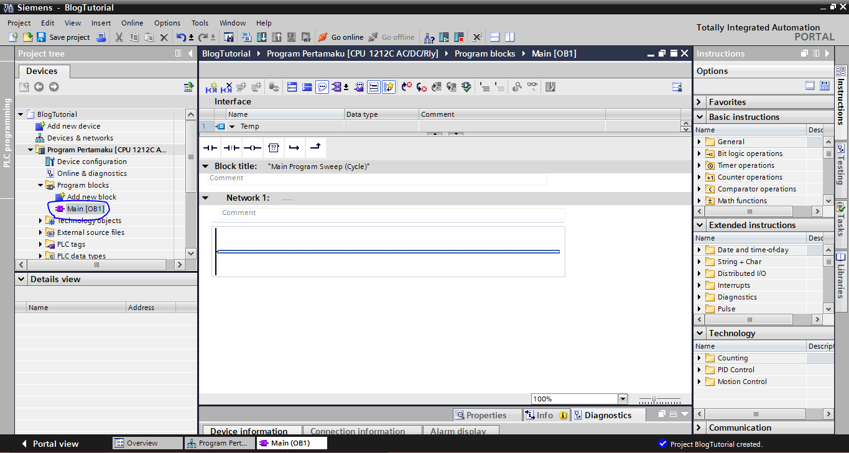849x453 pixels.
Task: Undo the last action
Action: click(x=180, y=37)
